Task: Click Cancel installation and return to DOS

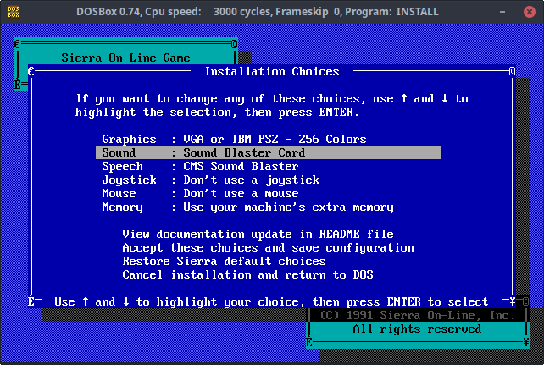Action: [247, 274]
